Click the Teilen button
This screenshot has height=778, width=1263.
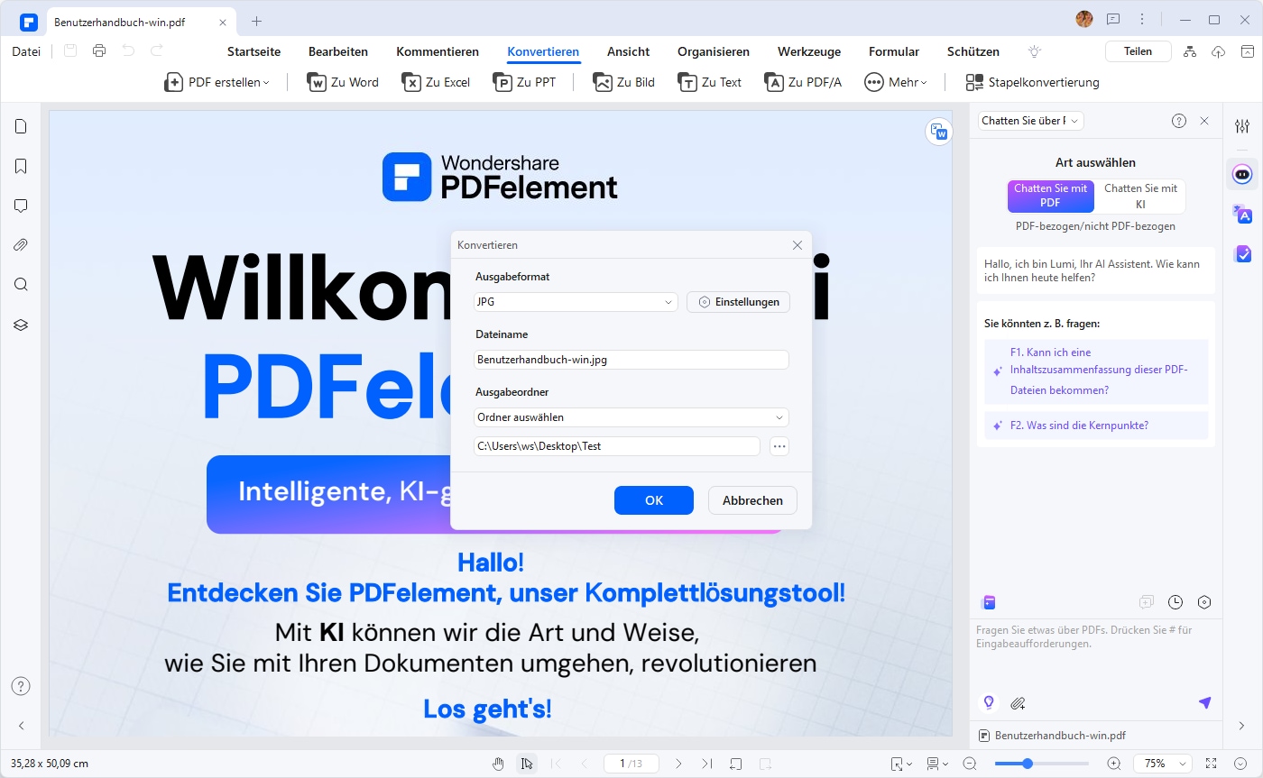(1138, 51)
